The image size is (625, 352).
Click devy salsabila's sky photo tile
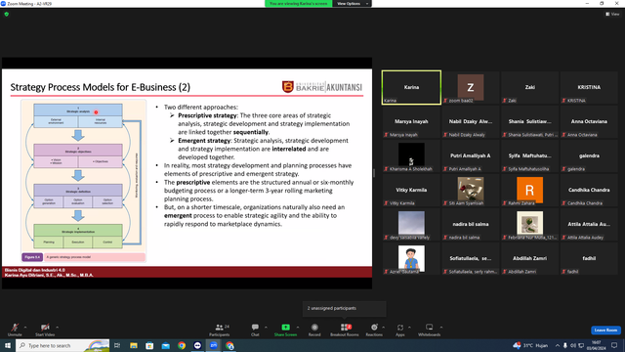[411, 223]
